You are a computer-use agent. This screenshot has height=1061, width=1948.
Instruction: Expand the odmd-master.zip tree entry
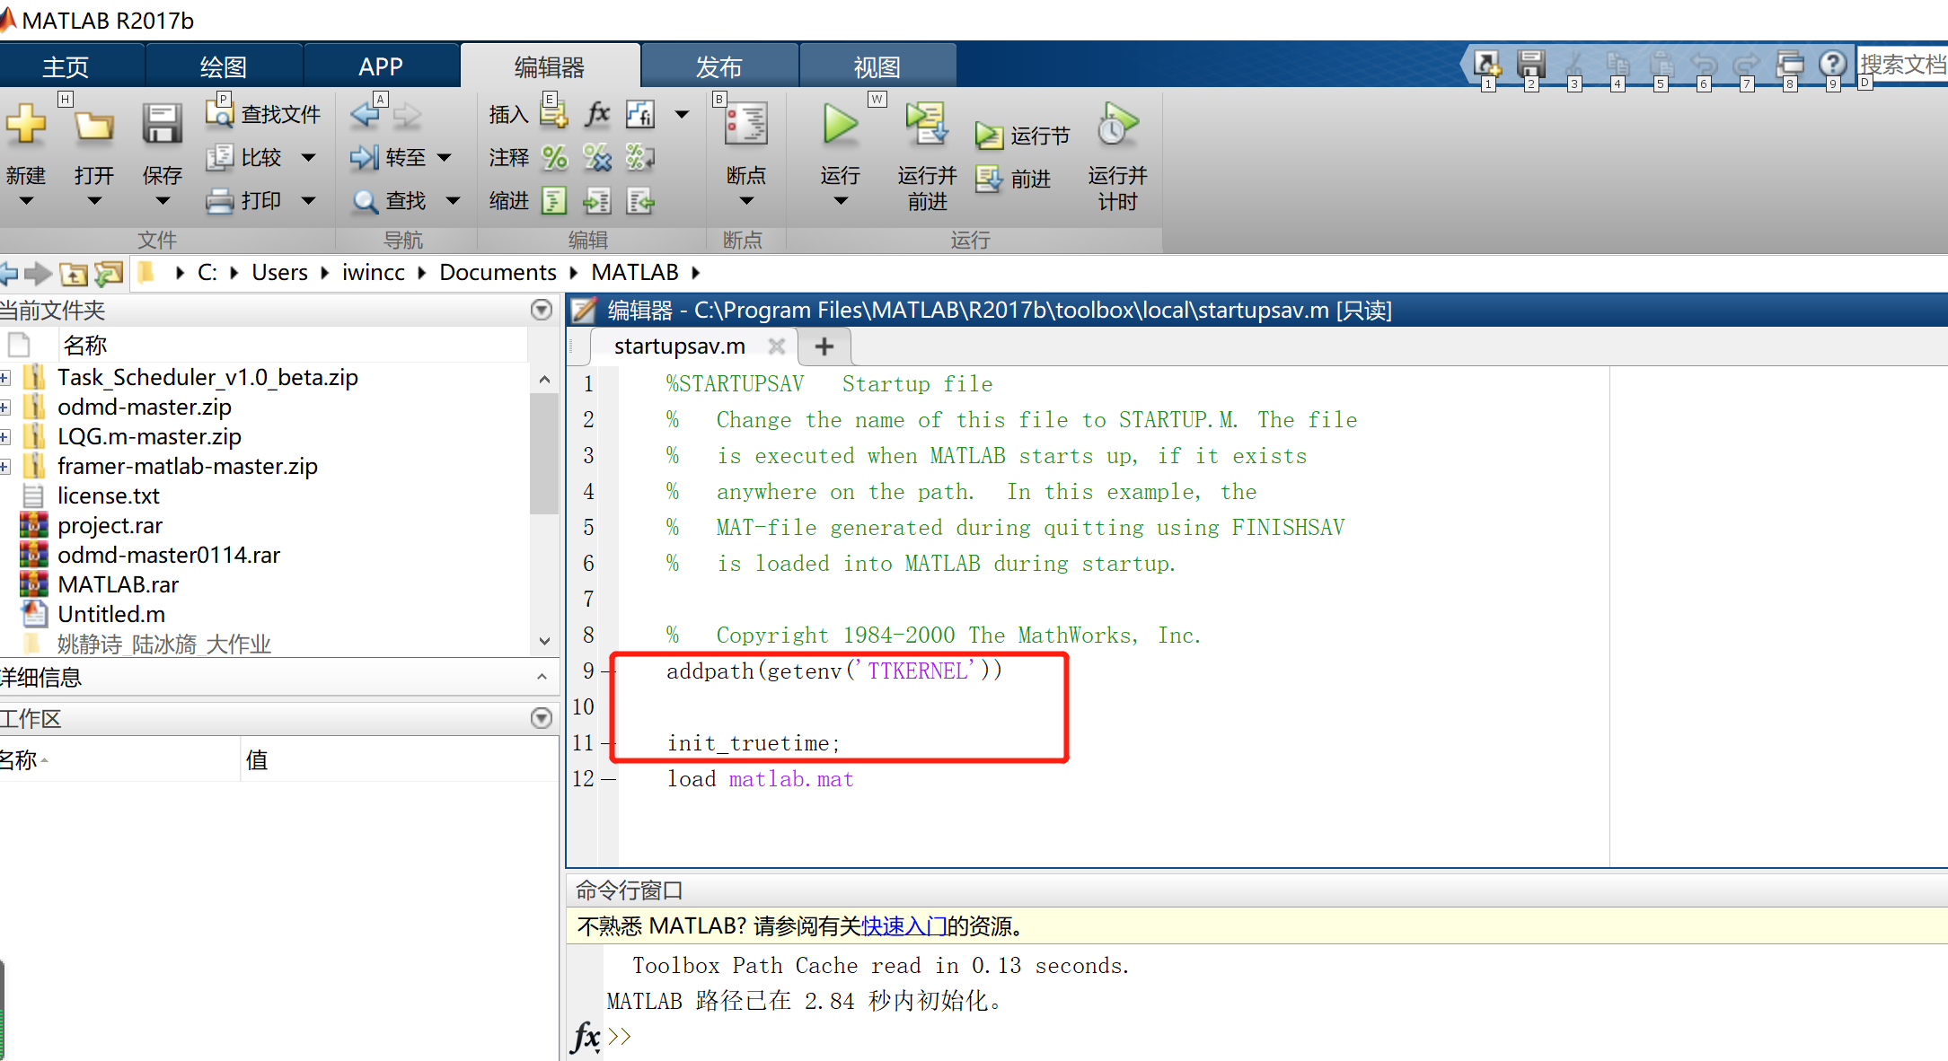[6, 407]
